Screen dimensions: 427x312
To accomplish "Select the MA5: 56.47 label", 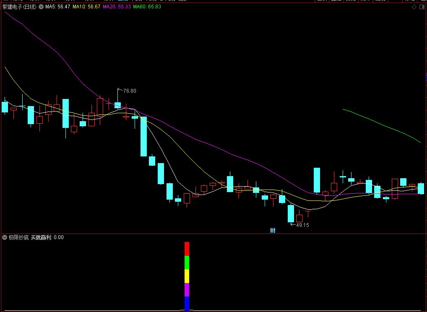I will (x=58, y=7).
